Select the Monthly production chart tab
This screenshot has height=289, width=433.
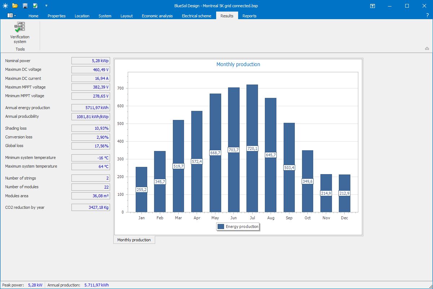point(134,240)
